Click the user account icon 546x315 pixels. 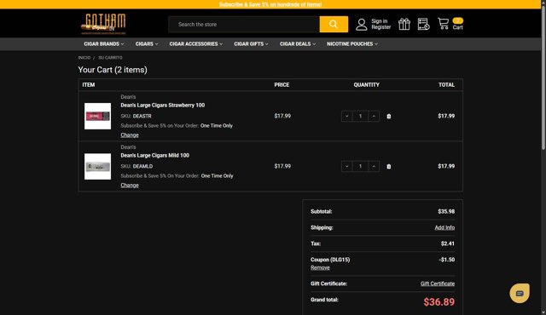pyautogui.click(x=362, y=25)
